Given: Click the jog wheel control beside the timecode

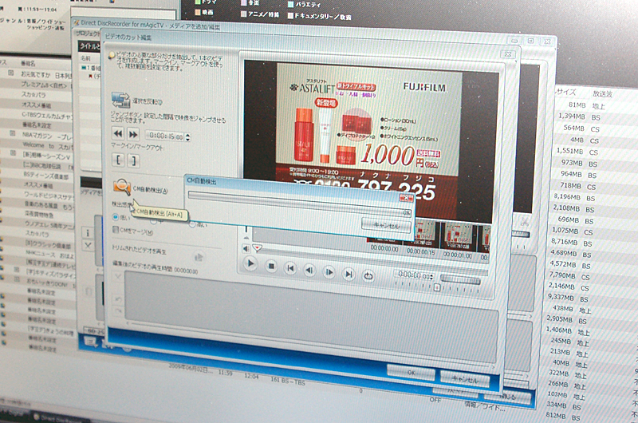Looking at the screenshot, I should [x=460, y=279].
